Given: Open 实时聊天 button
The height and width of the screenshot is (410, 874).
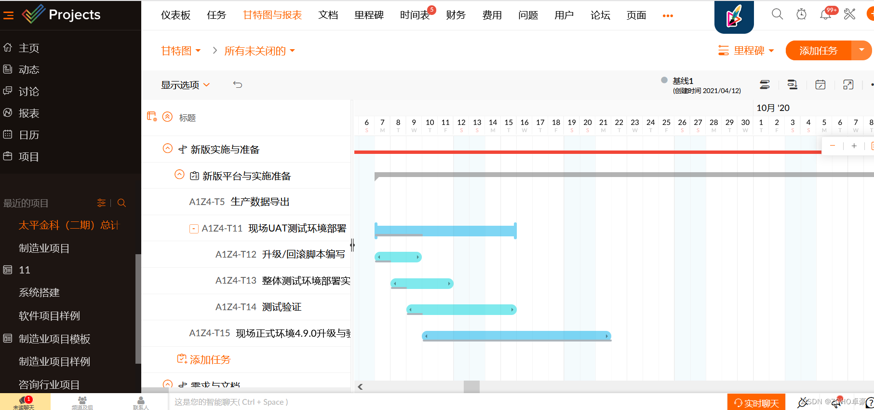Looking at the screenshot, I should 756,403.
